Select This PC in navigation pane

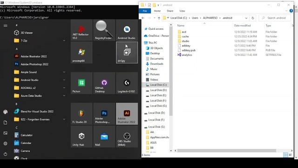(153, 42)
